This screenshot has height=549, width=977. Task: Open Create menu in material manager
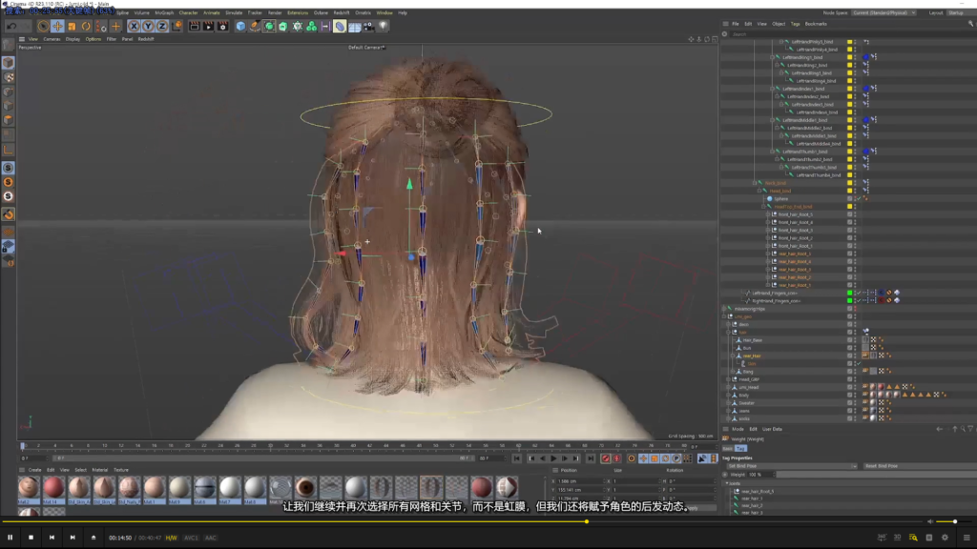[34, 470]
